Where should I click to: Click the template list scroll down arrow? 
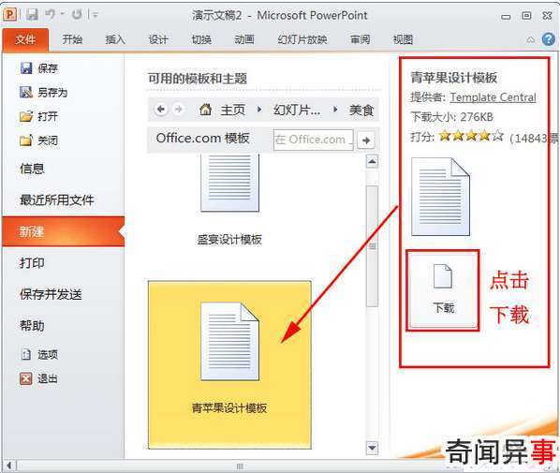pyautogui.click(x=372, y=448)
